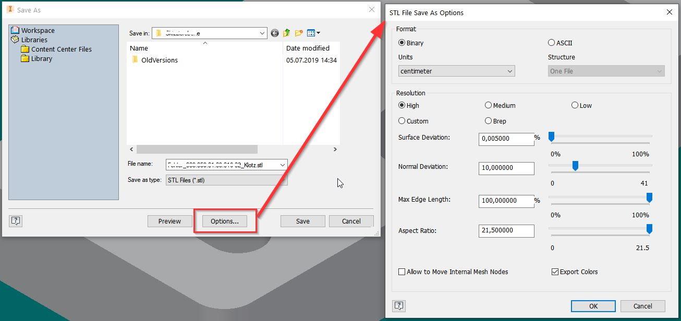
Task: Click the scroll right arrow of file list
Action: tap(335, 149)
